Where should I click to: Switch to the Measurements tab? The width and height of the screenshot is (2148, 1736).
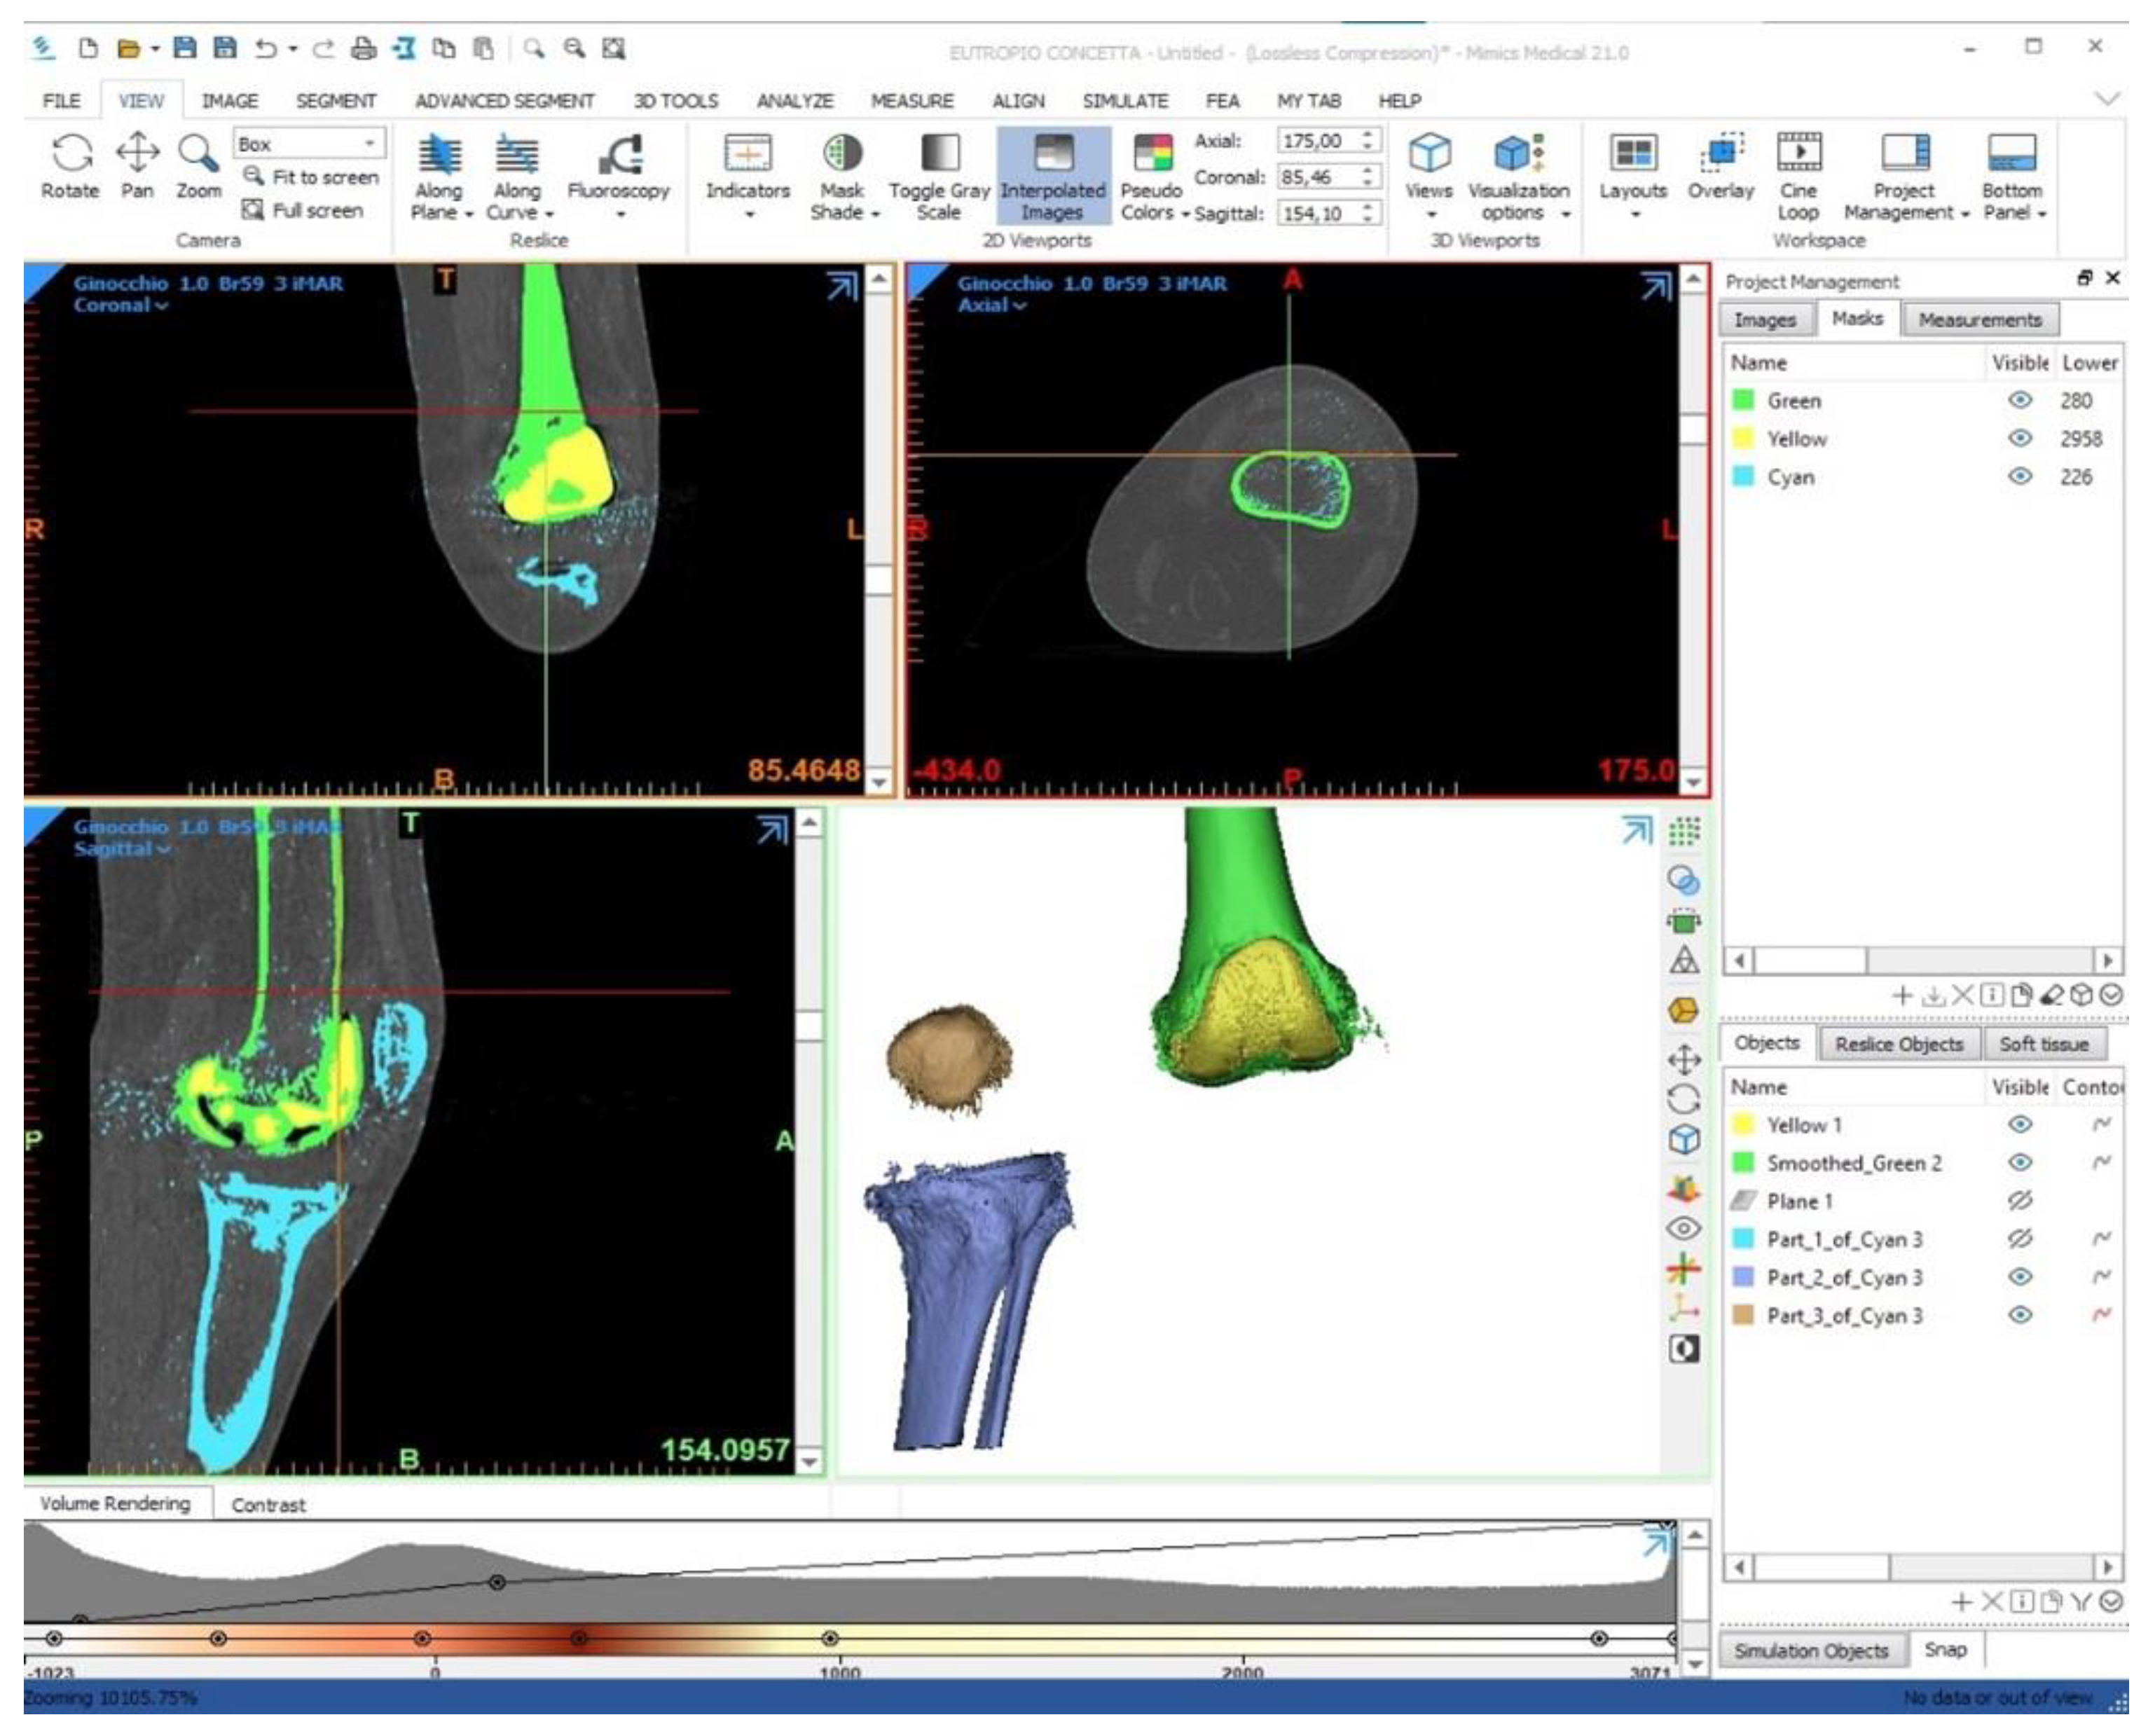tap(1979, 320)
